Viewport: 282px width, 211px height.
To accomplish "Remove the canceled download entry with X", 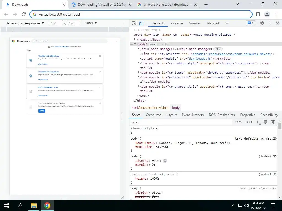I will coord(100,103).
